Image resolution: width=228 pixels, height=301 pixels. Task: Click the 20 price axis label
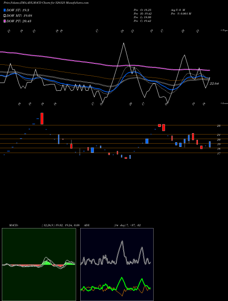pos(218,140)
